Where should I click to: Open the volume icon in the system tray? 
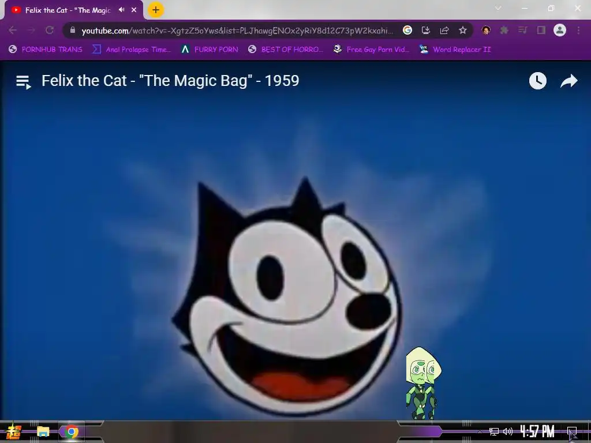pos(508,431)
